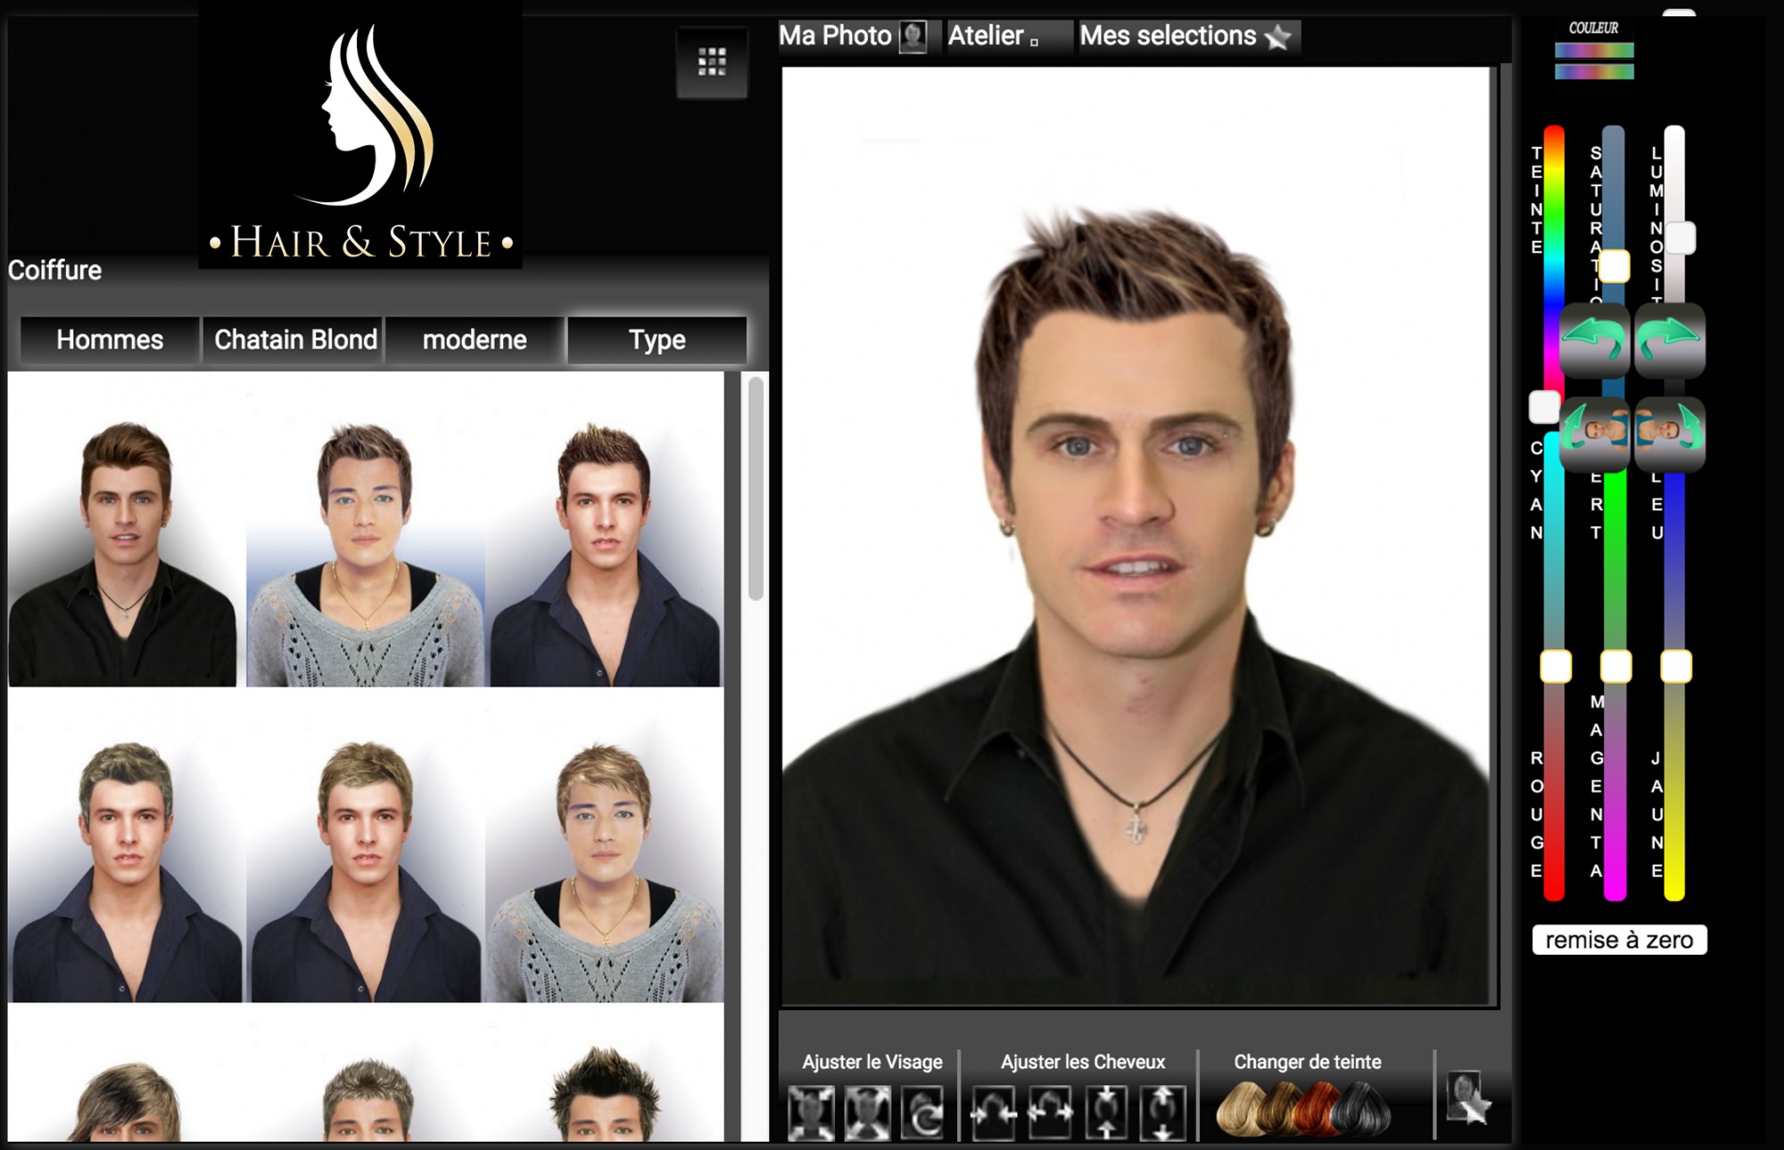Image resolution: width=1784 pixels, height=1150 pixels.
Task: Open the Mes selections tab
Action: point(1188,37)
